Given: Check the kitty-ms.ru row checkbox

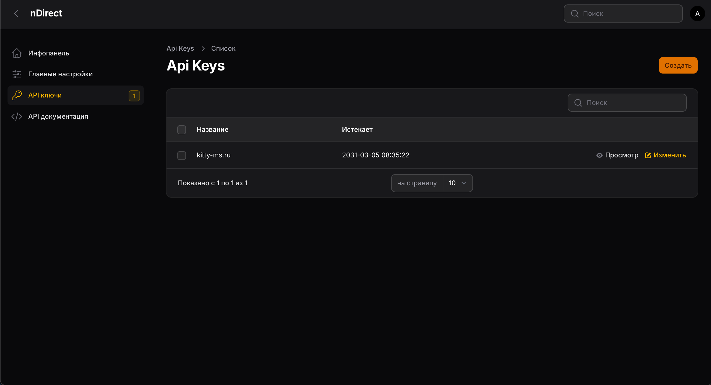Looking at the screenshot, I should point(182,155).
